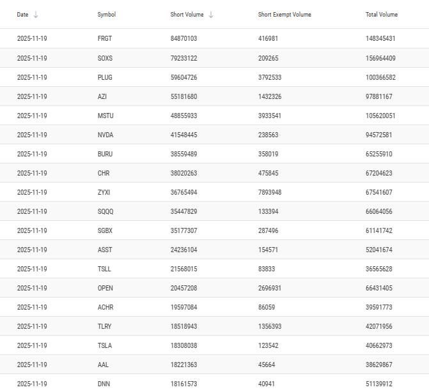Select the FRGT symbol cell
This screenshot has width=429, height=392.
point(105,38)
